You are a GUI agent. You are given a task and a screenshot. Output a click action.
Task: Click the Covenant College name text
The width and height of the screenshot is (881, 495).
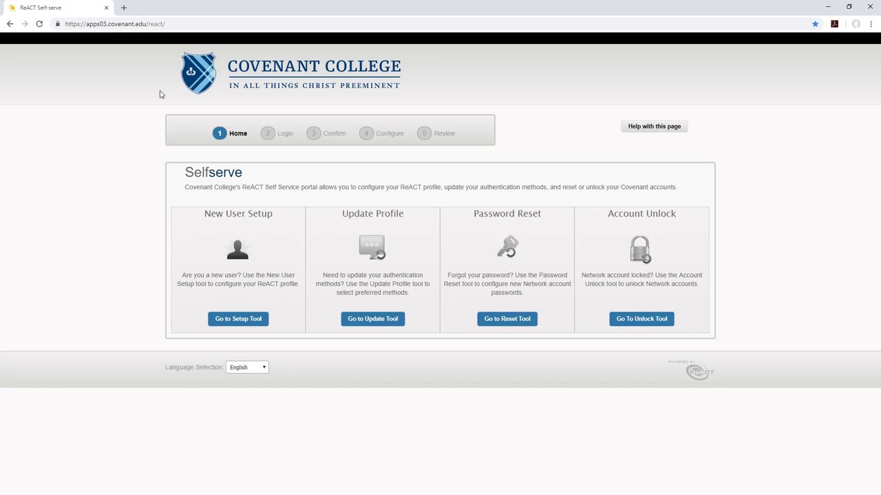click(314, 67)
